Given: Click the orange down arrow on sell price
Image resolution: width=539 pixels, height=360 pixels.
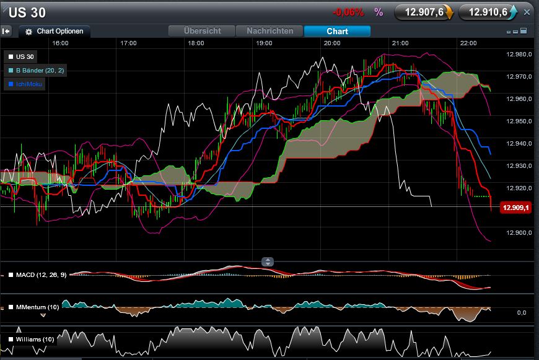Looking at the screenshot, I should [x=449, y=12].
